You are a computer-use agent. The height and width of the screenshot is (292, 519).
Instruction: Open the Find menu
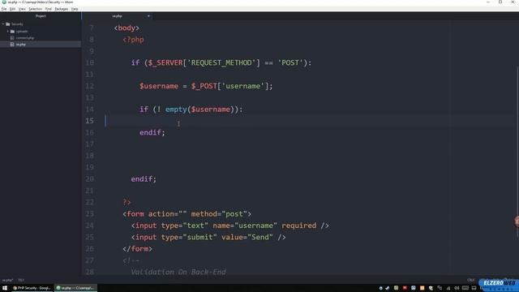click(49, 9)
